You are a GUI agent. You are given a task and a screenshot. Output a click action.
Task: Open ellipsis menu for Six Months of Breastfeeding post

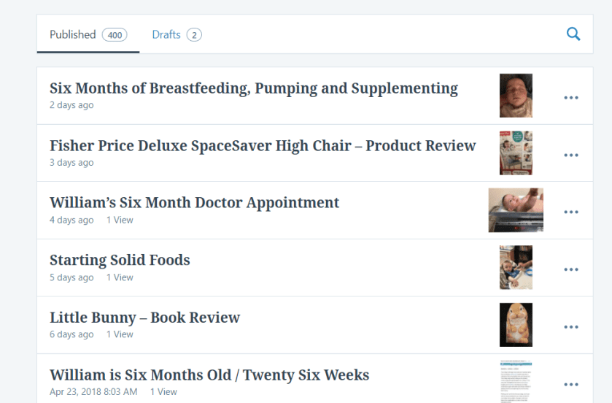(x=571, y=98)
